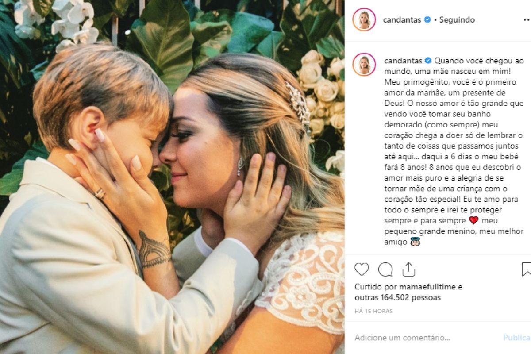
Task: Toggle the Seguindo follow status
Action: 457,20
